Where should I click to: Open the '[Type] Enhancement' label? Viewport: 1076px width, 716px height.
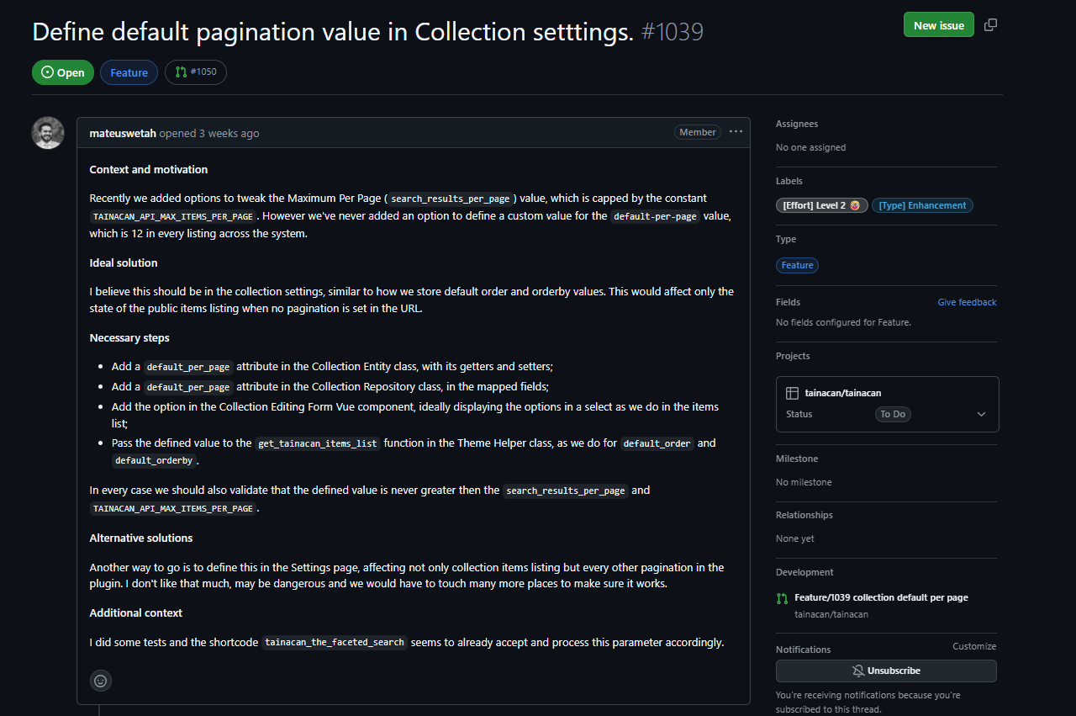[x=922, y=205]
